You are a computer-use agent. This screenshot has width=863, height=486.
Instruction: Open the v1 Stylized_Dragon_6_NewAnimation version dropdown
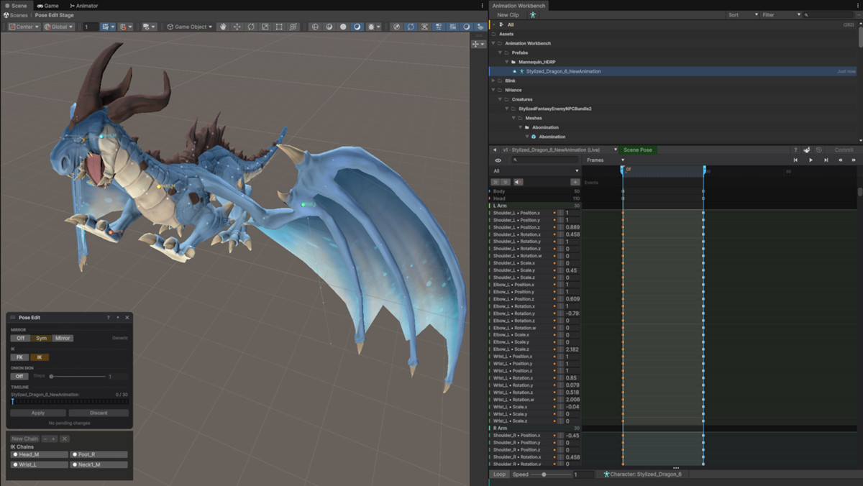[560, 150]
